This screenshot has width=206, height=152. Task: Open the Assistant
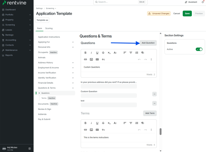[x=191, y=2]
